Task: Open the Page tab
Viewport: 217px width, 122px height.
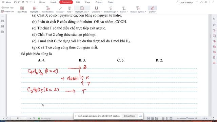Action: click(x=87, y=2)
